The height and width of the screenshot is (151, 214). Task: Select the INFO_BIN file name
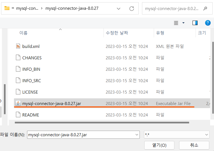(31, 69)
